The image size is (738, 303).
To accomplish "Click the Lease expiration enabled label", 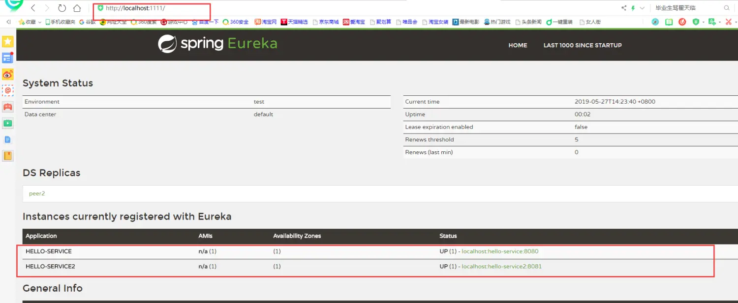I will pos(439,127).
